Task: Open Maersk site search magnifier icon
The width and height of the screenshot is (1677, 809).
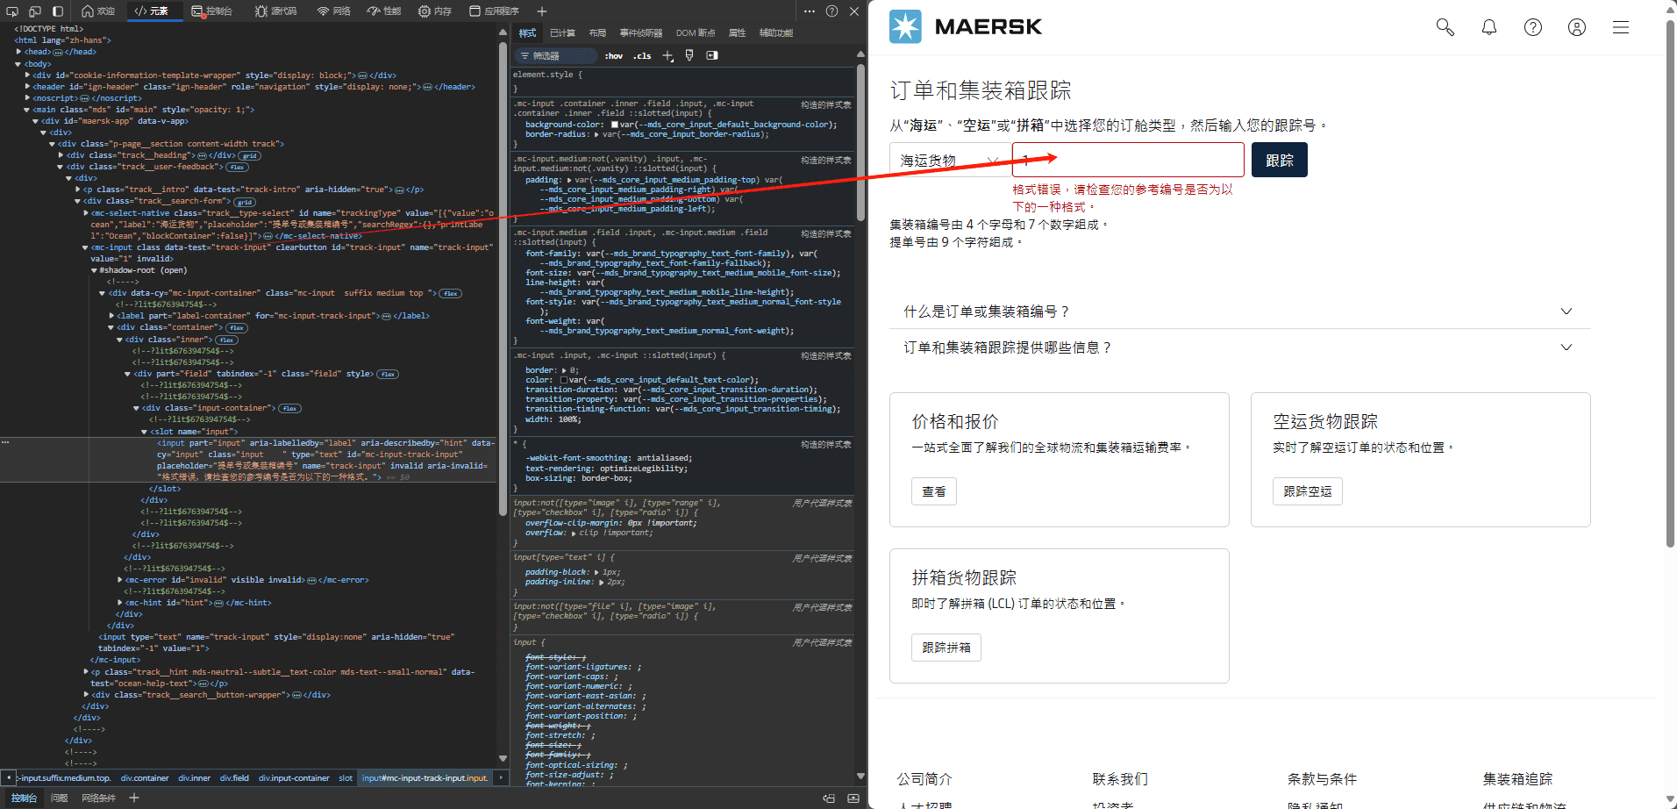Action: [1445, 27]
